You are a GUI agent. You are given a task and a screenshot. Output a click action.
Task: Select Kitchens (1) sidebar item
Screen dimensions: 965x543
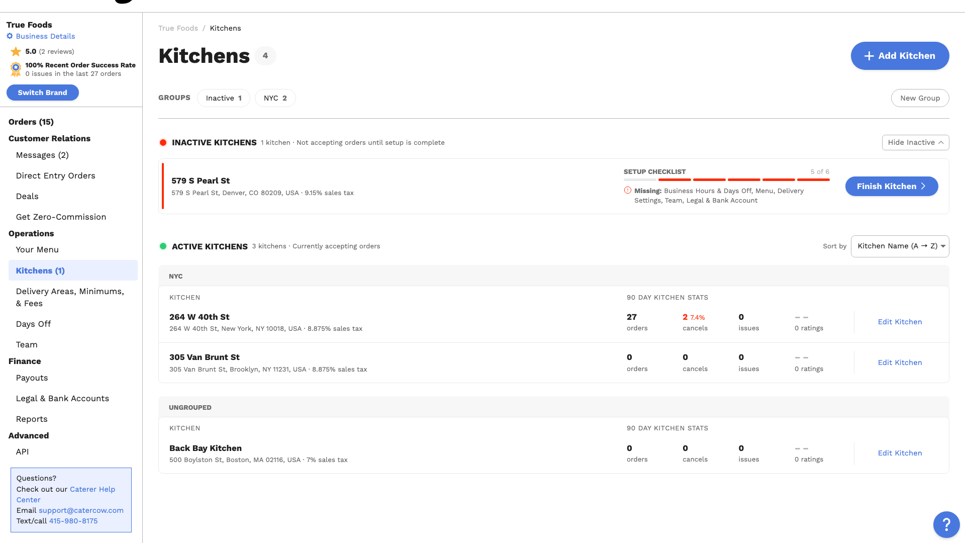[73, 270]
